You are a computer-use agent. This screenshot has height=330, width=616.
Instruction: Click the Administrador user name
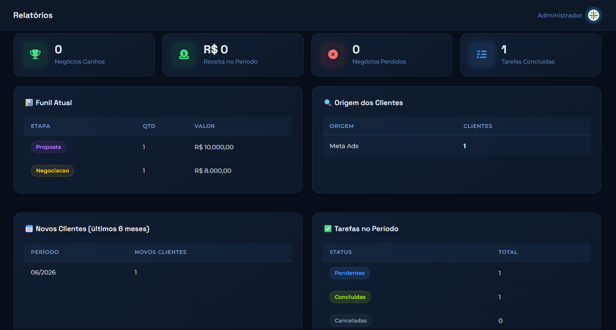tap(559, 16)
